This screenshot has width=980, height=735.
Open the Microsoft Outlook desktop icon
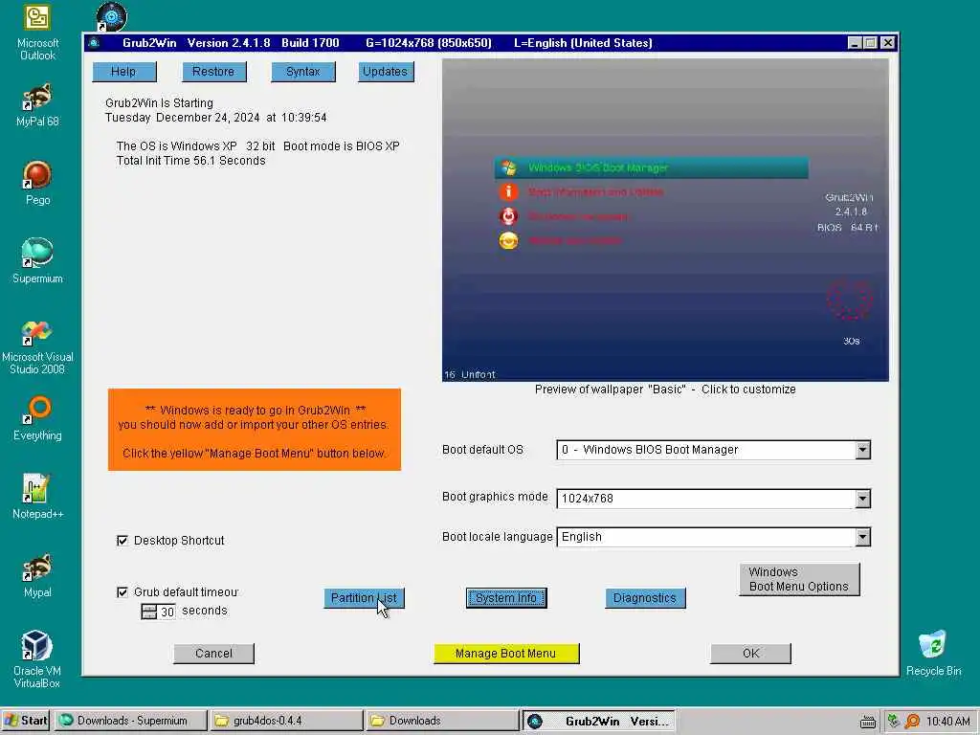[x=37, y=32]
